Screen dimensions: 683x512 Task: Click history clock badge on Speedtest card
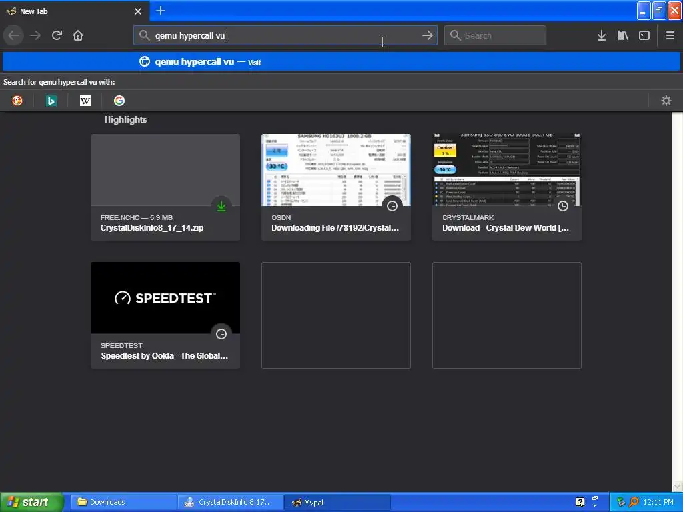[221, 334]
